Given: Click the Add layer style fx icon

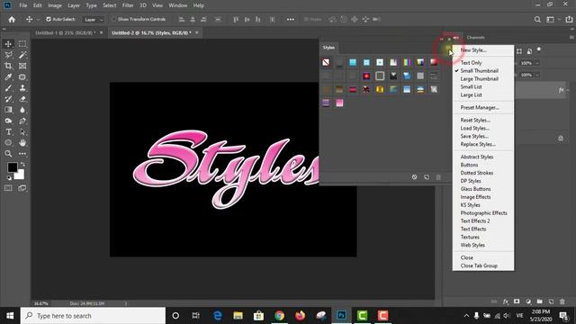Looking at the screenshot, I should (506, 301).
